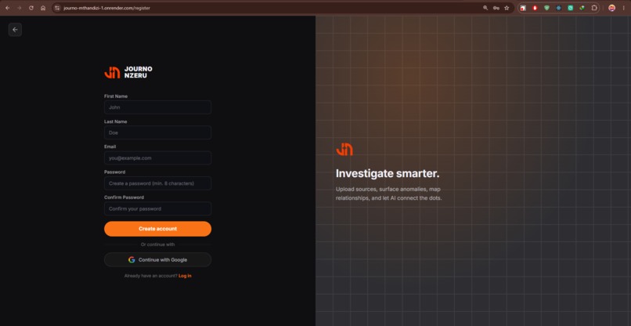Click the Password label above the password field
The width and height of the screenshot is (631, 326).
coord(114,172)
